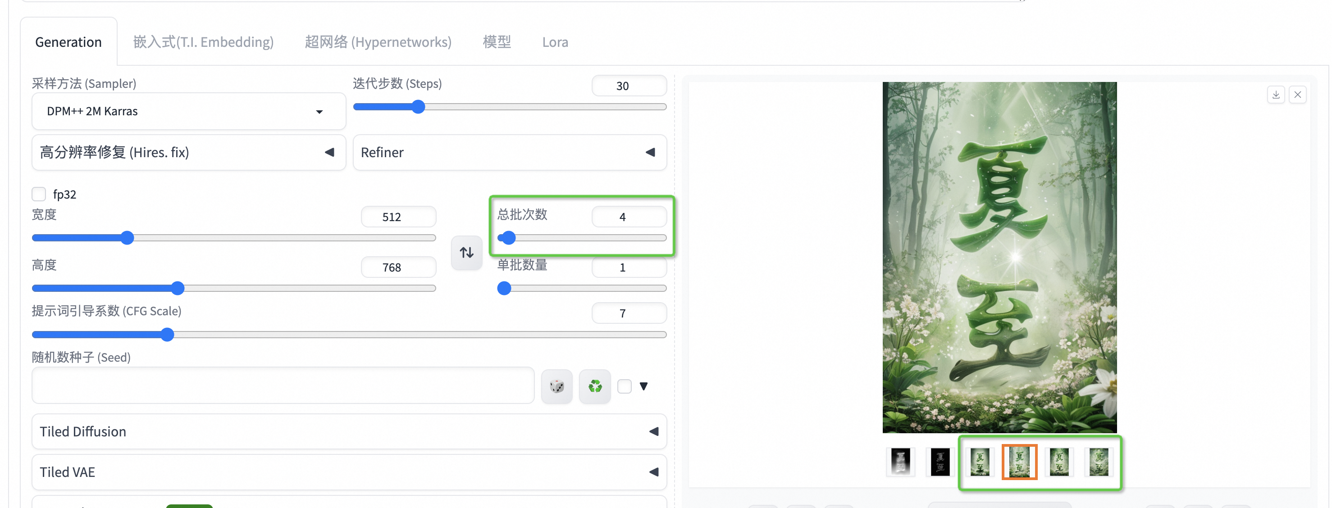Open the Hypernetworks tab

(x=378, y=42)
